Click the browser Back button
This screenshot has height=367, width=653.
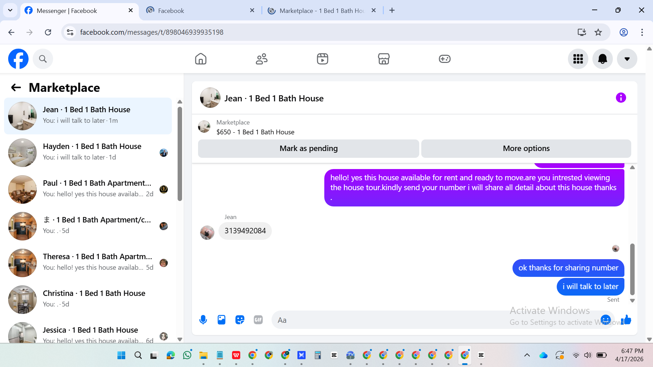[11, 32]
